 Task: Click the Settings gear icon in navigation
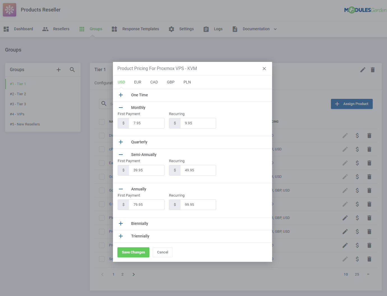click(172, 29)
